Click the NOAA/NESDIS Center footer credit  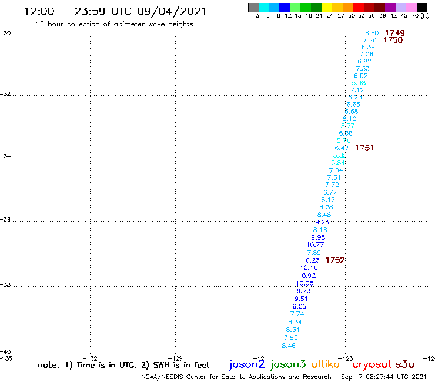pos(236,377)
